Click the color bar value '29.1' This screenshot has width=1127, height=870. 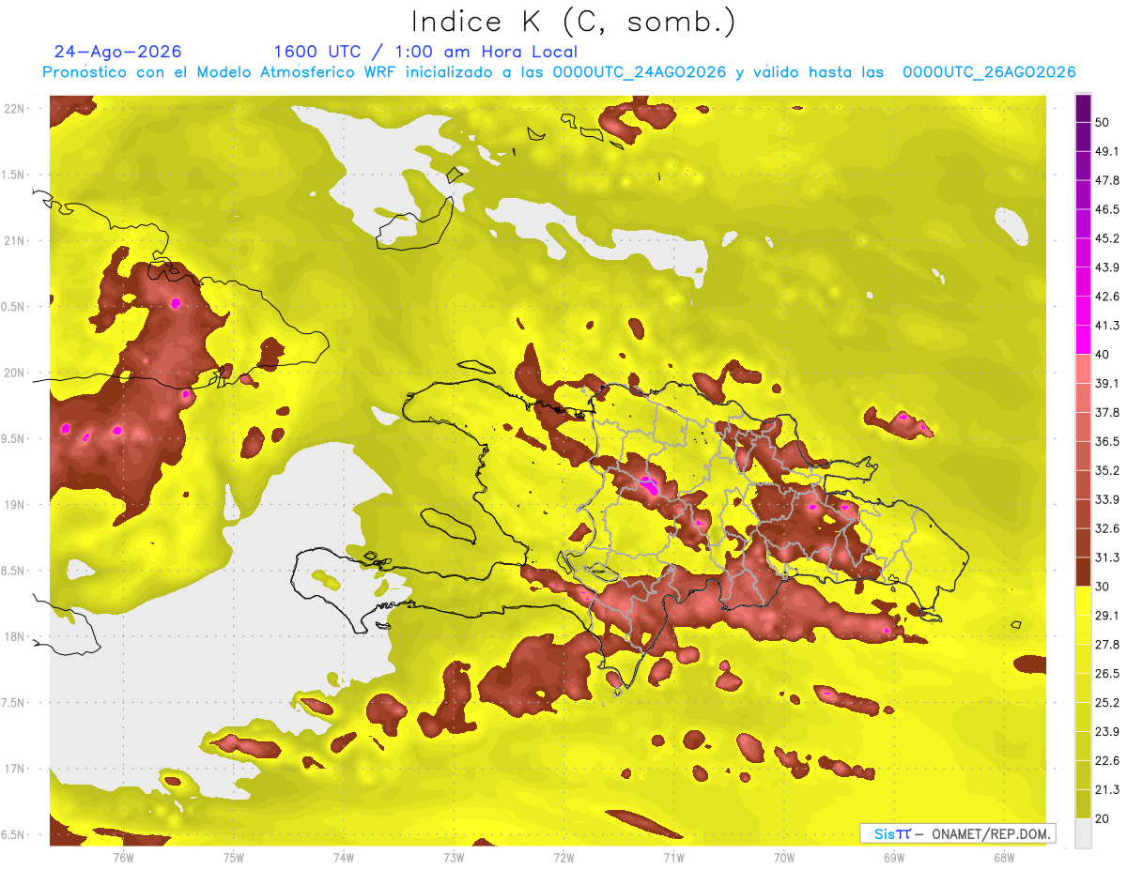click(x=1107, y=615)
